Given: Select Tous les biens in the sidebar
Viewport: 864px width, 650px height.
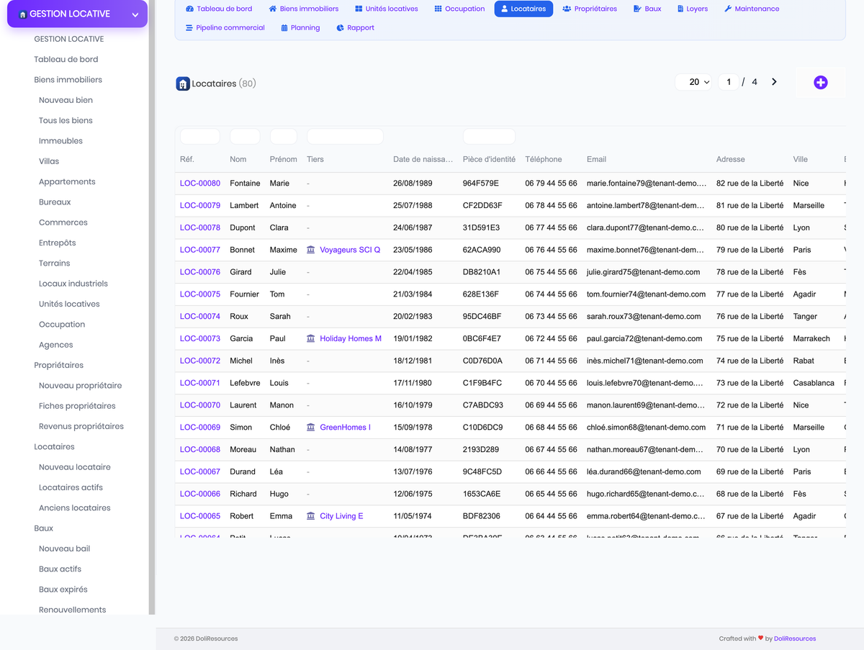Looking at the screenshot, I should tap(66, 120).
